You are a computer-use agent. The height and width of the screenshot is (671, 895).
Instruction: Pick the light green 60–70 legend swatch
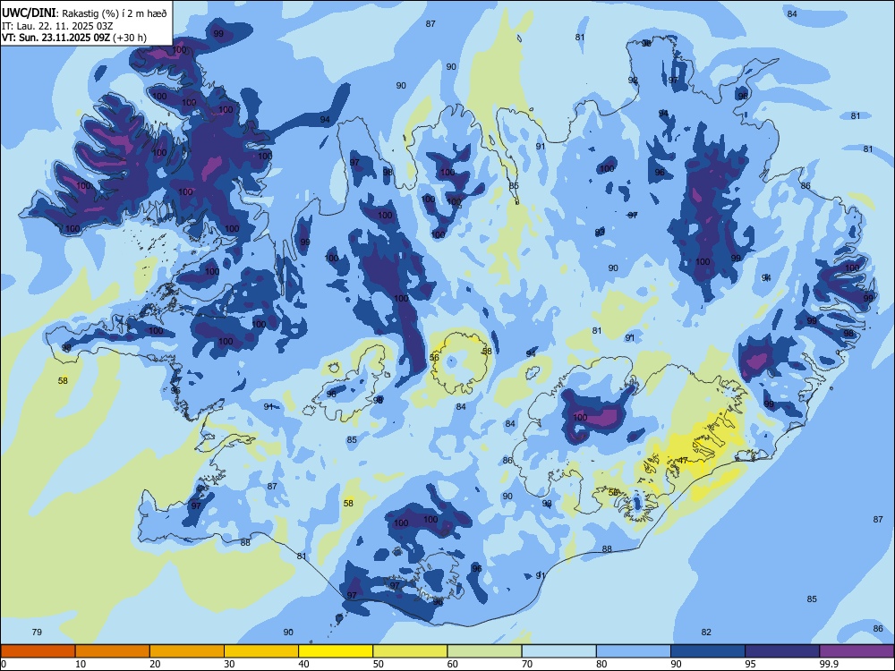(484, 651)
